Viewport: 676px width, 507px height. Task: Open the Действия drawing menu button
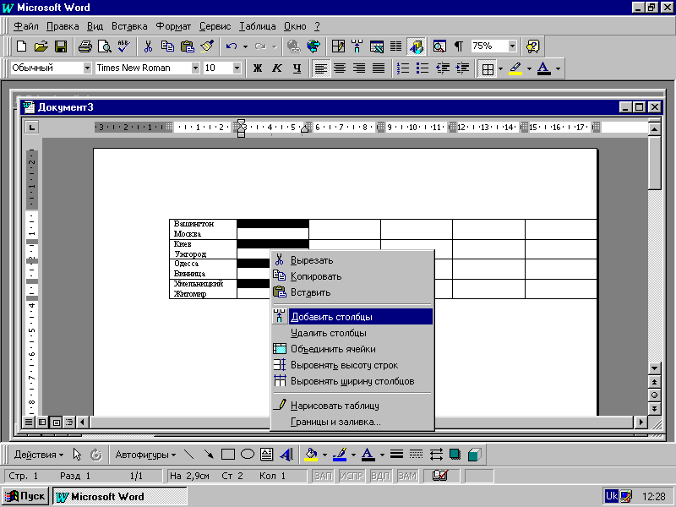click(39, 455)
